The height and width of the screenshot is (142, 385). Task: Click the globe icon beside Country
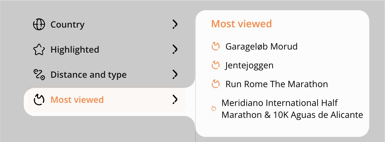point(39,24)
